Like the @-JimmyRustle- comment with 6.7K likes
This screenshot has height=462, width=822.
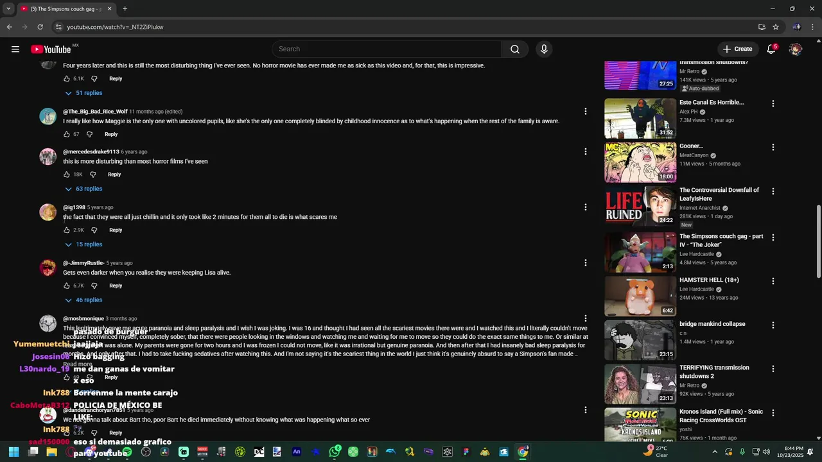[x=66, y=286]
